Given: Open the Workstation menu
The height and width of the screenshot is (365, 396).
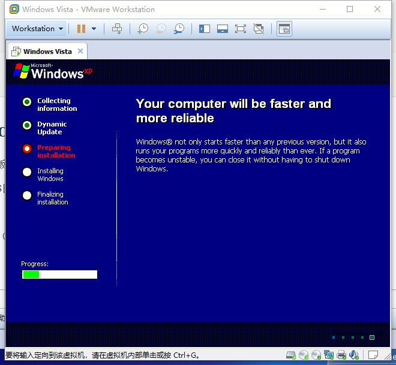Looking at the screenshot, I should pos(37,29).
